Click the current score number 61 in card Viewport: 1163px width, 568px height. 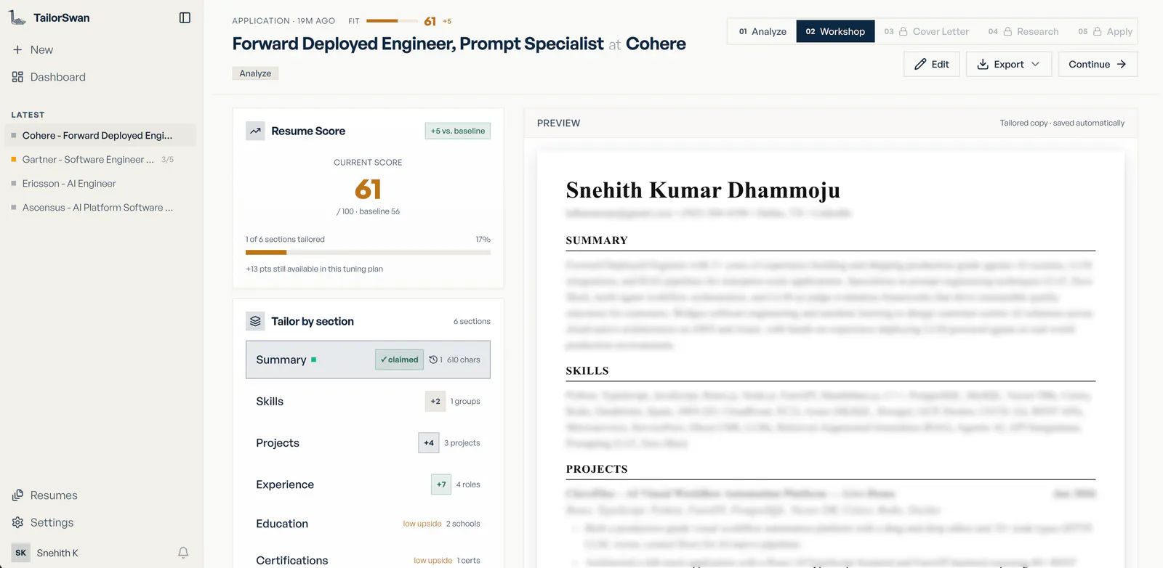click(368, 190)
